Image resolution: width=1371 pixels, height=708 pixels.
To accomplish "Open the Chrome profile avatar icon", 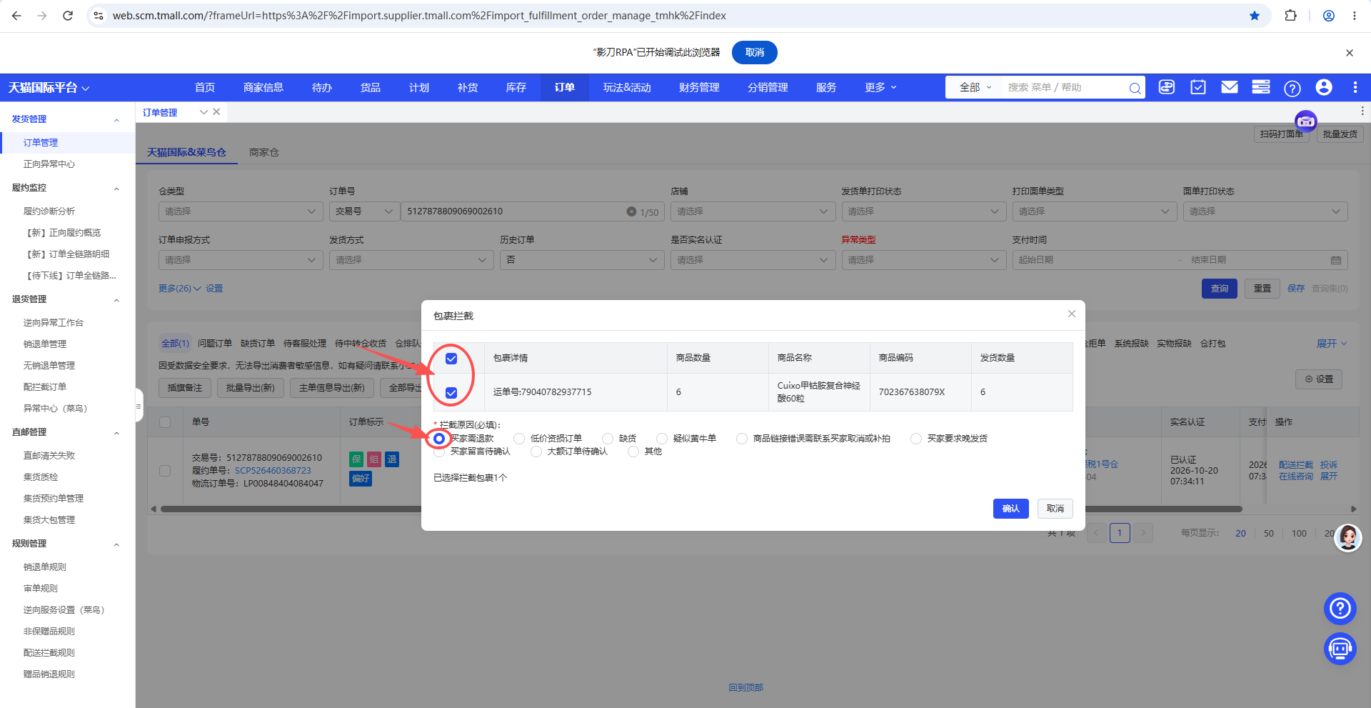I will pos(1329,16).
